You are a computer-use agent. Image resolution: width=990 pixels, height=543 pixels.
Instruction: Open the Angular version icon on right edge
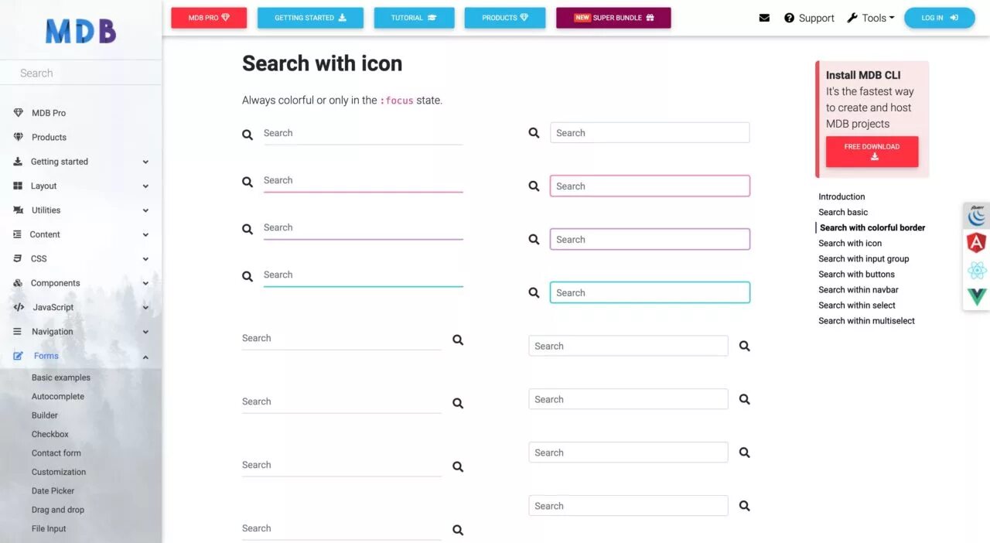pyautogui.click(x=977, y=243)
